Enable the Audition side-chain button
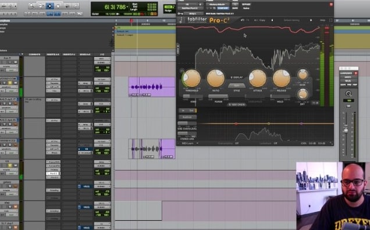This screenshot has width=370, height=230. pos(187,117)
